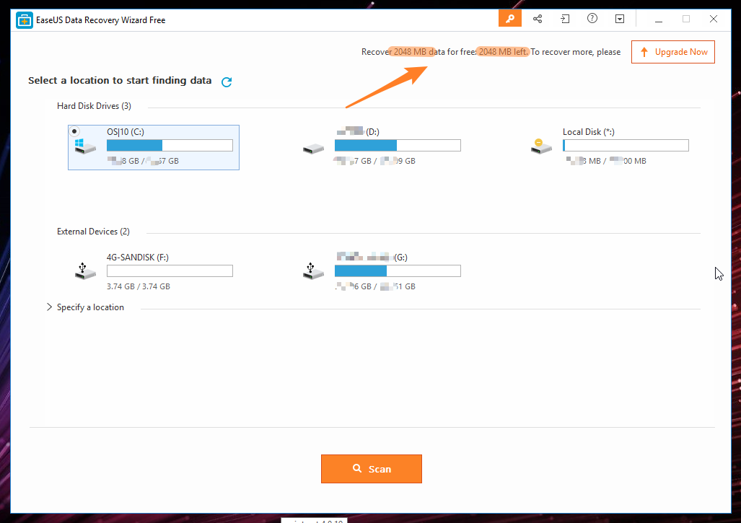Click the (G:) USB drive icon
Screen dimensions: 741x523
coord(313,271)
